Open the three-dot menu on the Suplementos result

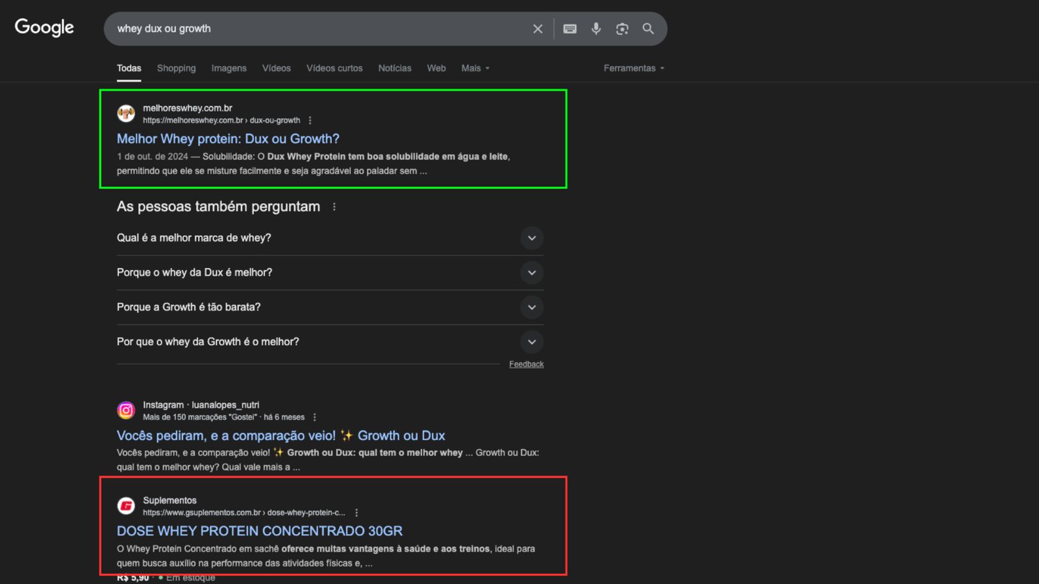pos(356,512)
